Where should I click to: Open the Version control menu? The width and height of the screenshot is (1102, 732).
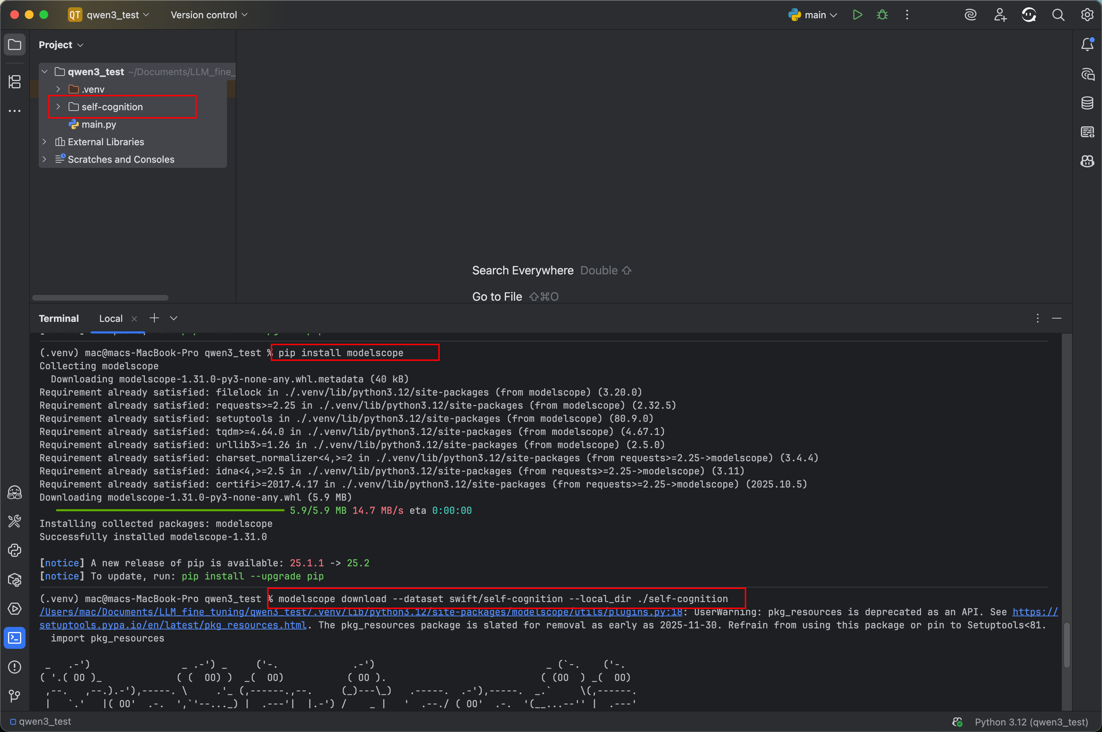point(209,15)
